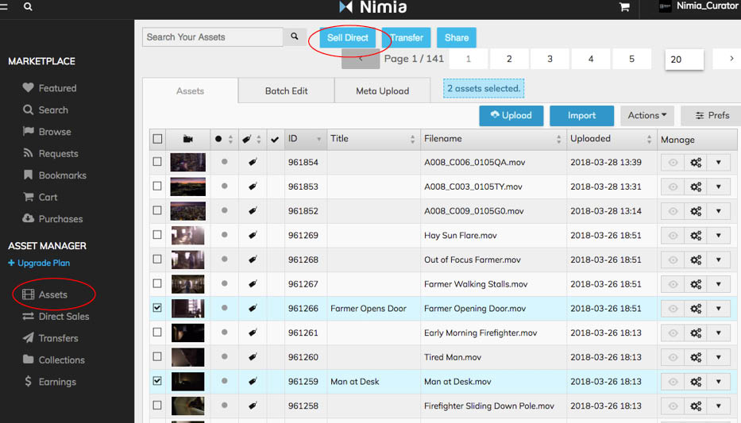The height and width of the screenshot is (423, 741).
Task: Switch to the Meta Upload tab
Action: click(x=382, y=90)
